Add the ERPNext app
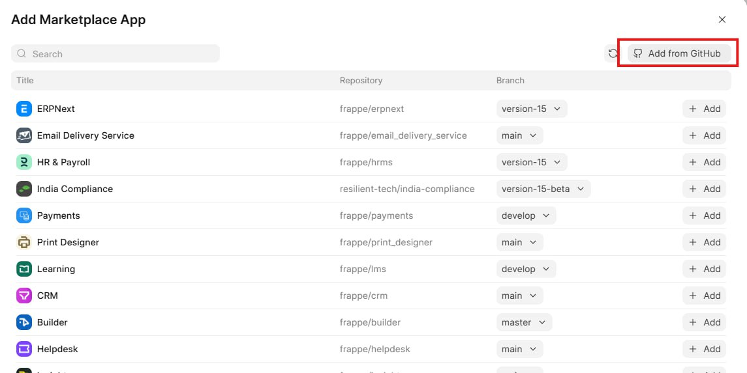747x373 pixels. (x=704, y=109)
